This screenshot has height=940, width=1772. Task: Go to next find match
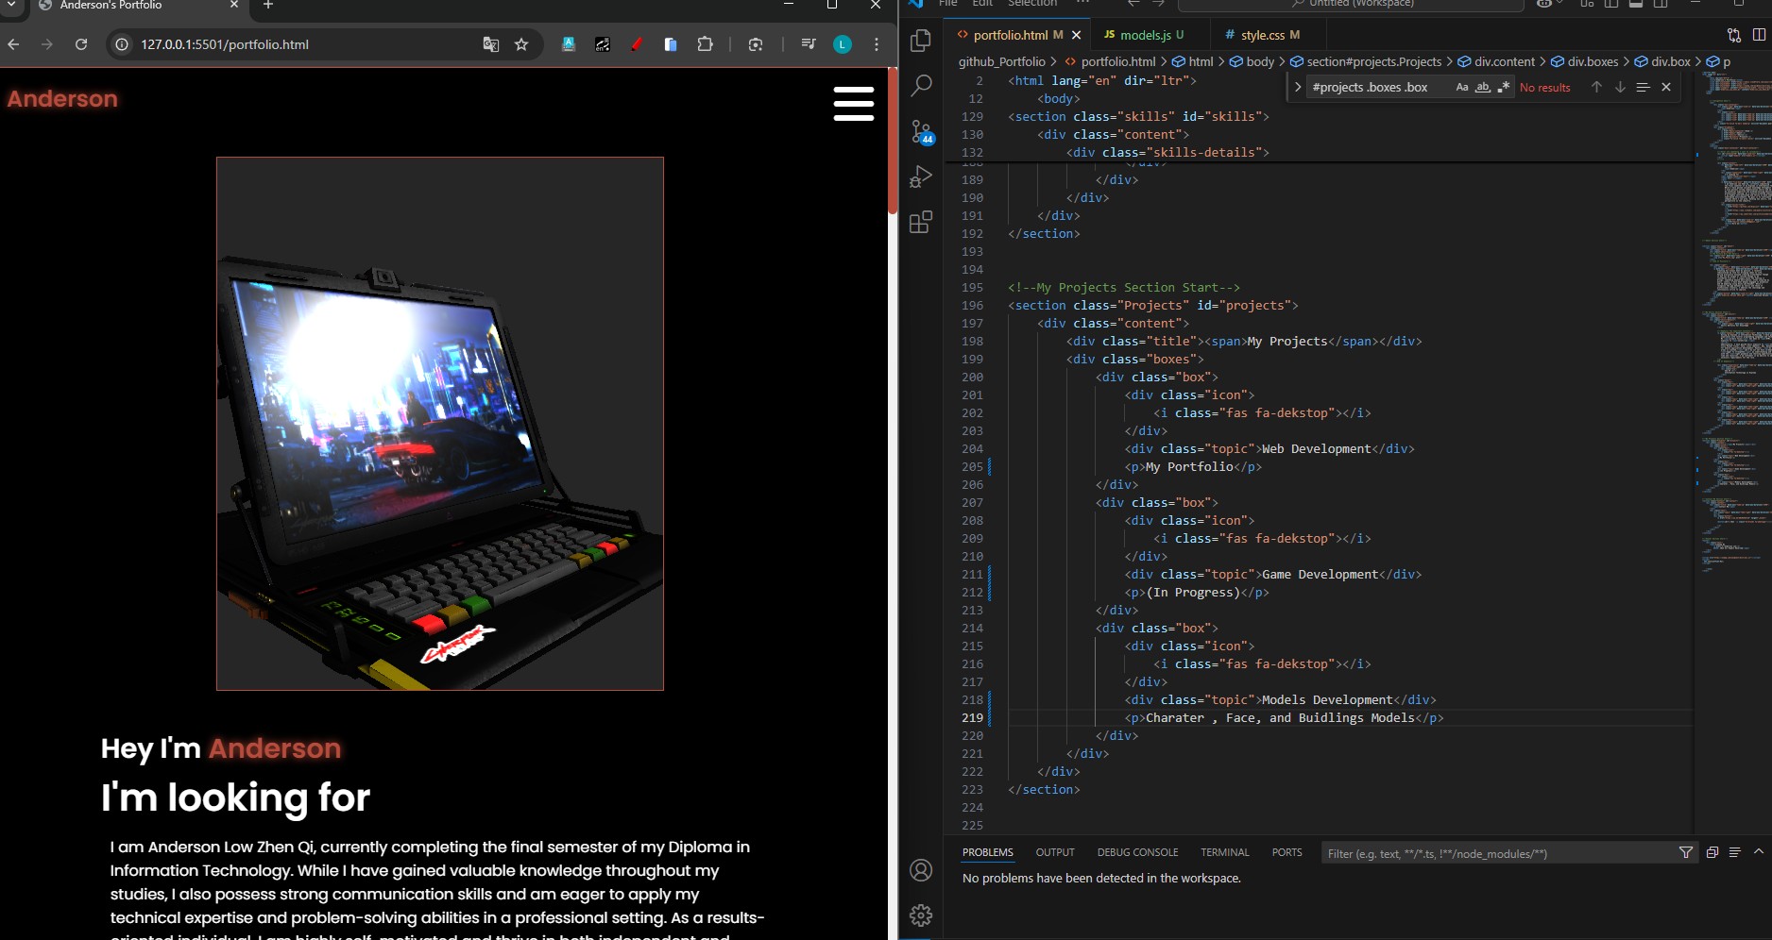1620,87
